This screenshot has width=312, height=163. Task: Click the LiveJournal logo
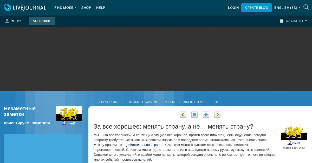pyautogui.click(x=25, y=8)
